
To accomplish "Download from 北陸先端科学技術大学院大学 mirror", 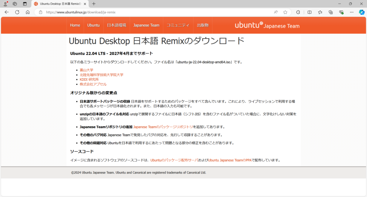I will (x=101, y=75).
